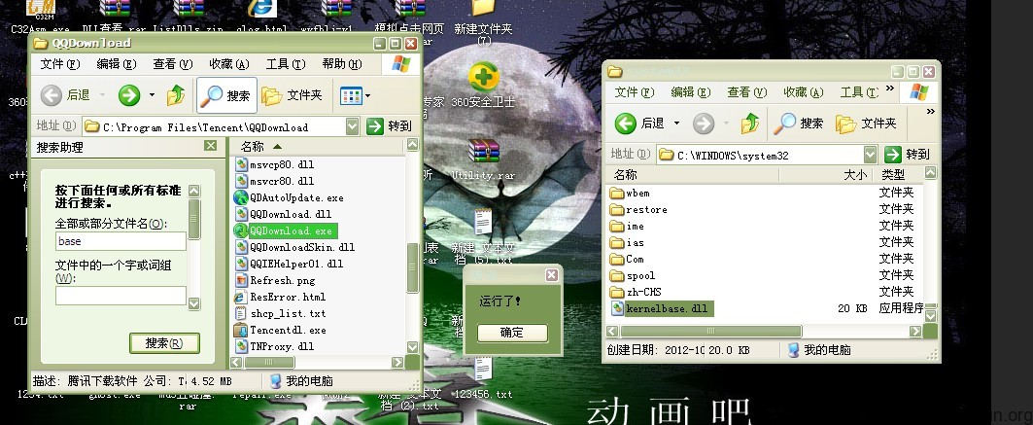1033x425 pixels.
Task: Select zh-CHS folder in system32
Action: pyautogui.click(x=636, y=292)
